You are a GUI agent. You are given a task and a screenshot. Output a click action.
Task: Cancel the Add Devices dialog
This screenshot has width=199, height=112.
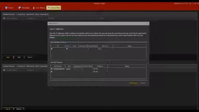pos(143,83)
